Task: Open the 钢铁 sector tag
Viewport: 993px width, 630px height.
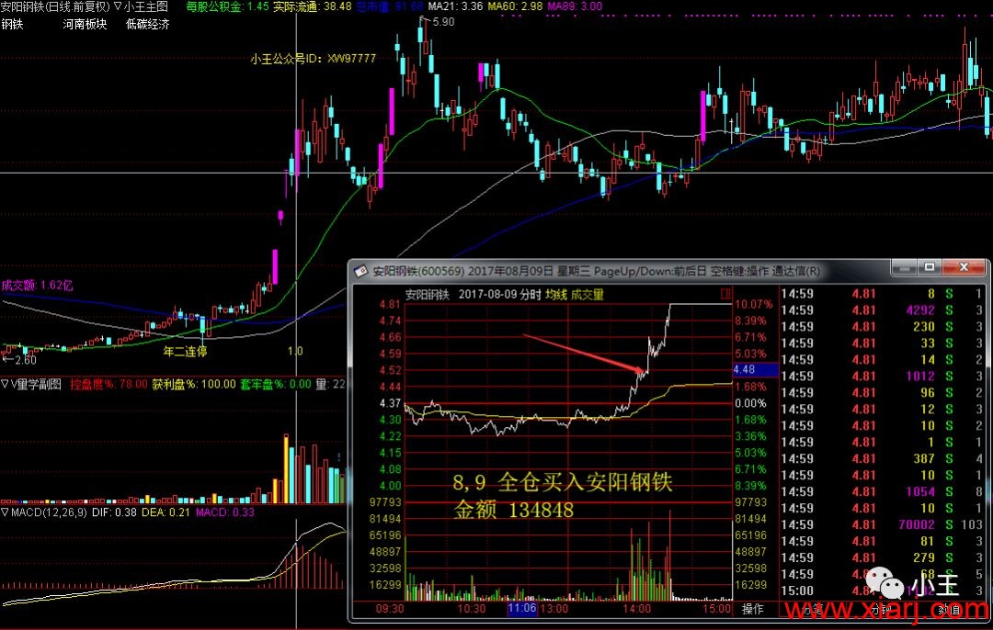Action: (12, 24)
